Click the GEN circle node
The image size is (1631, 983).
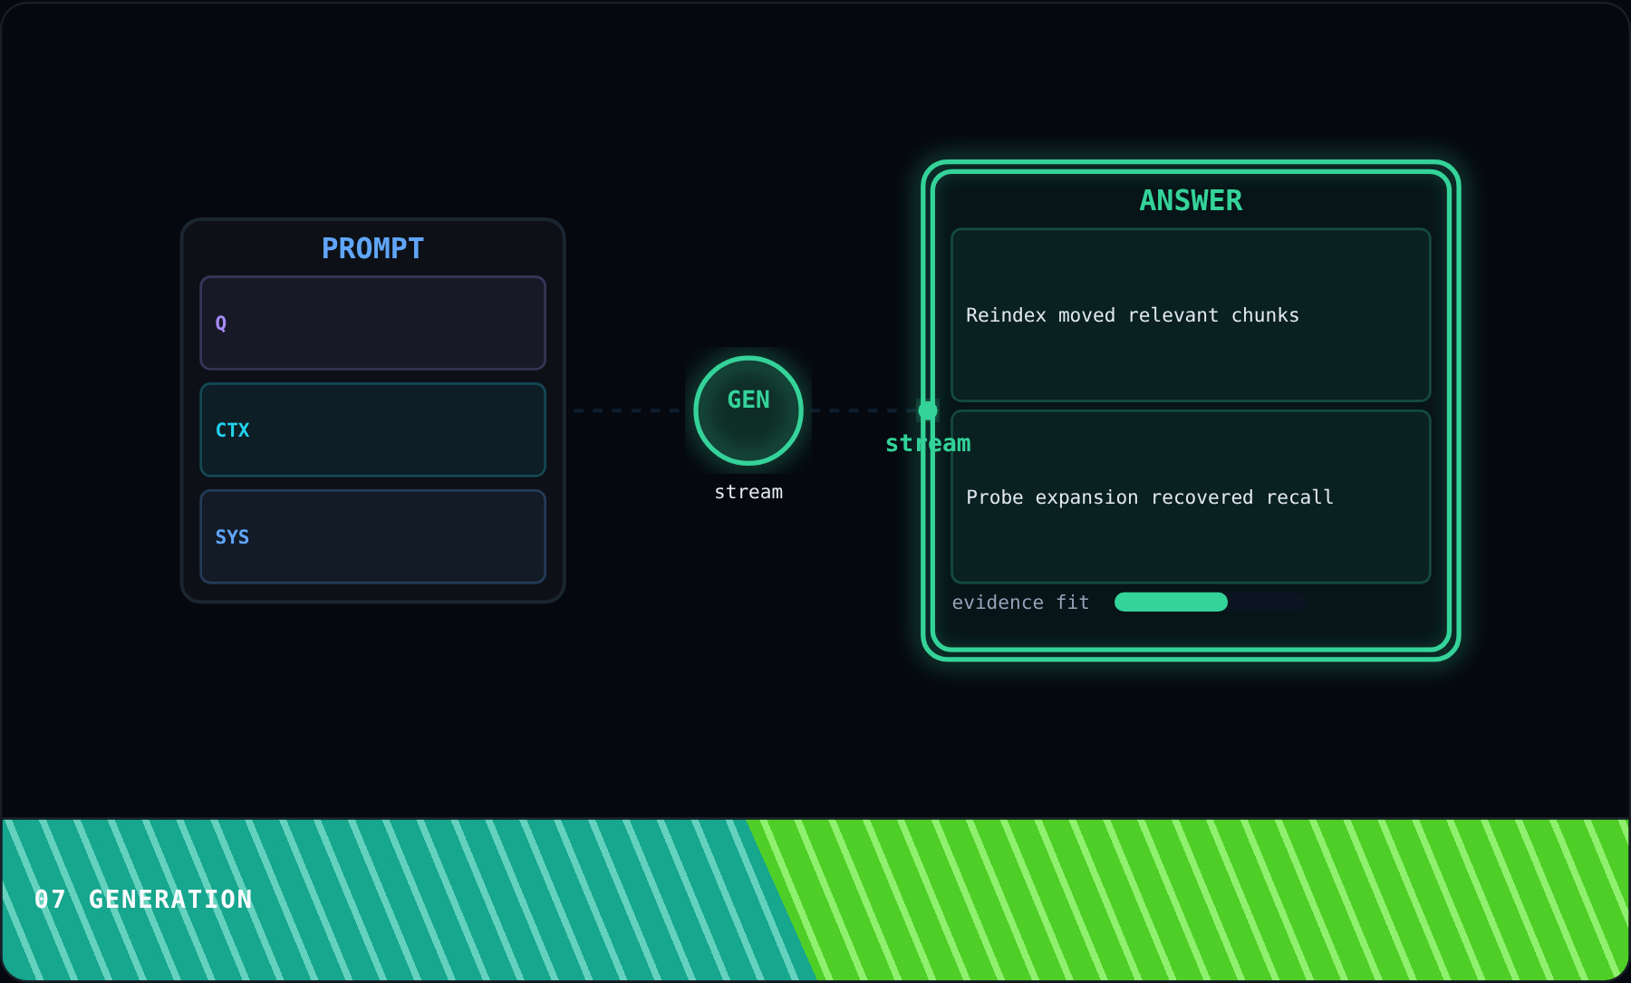(x=748, y=410)
